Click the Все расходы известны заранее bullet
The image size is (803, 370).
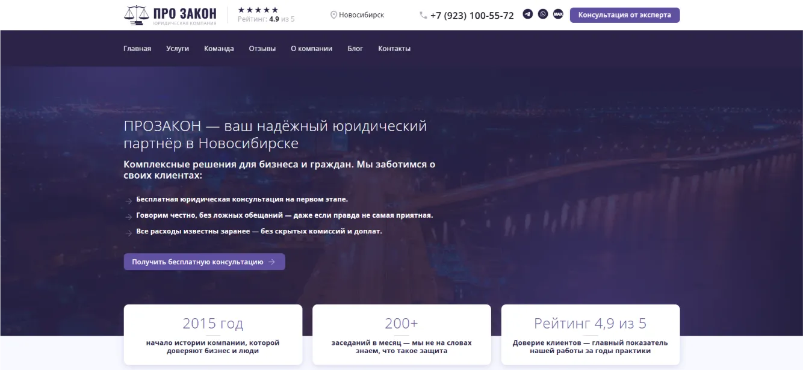click(x=259, y=231)
